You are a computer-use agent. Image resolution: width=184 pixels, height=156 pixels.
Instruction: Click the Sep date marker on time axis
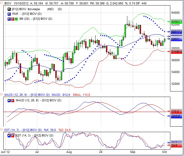coord(133,152)
